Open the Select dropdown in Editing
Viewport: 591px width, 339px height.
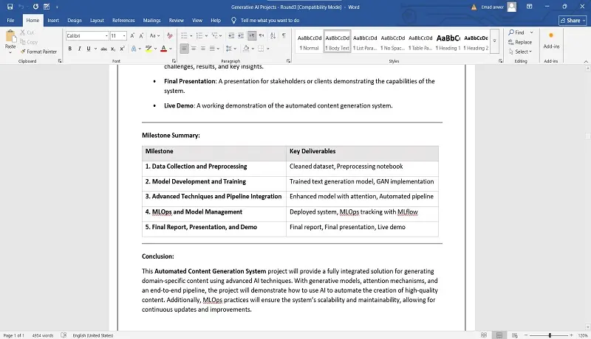(x=520, y=52)
